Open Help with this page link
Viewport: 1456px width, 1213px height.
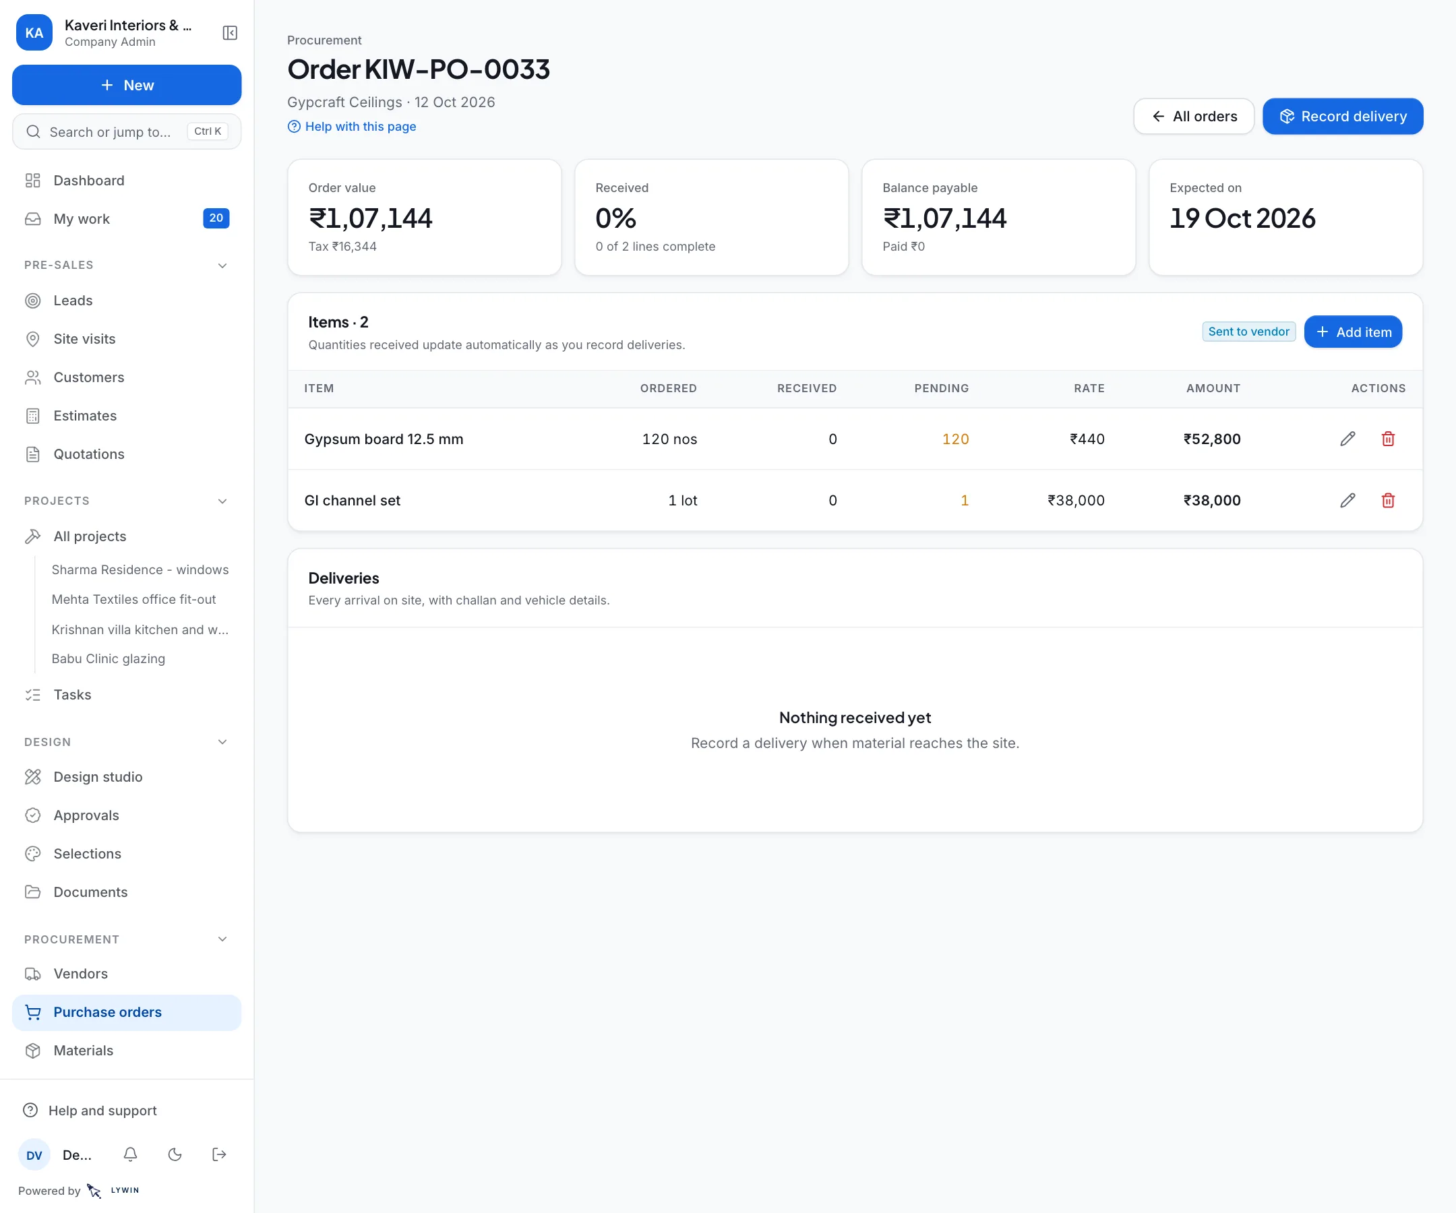click(353, 127)
